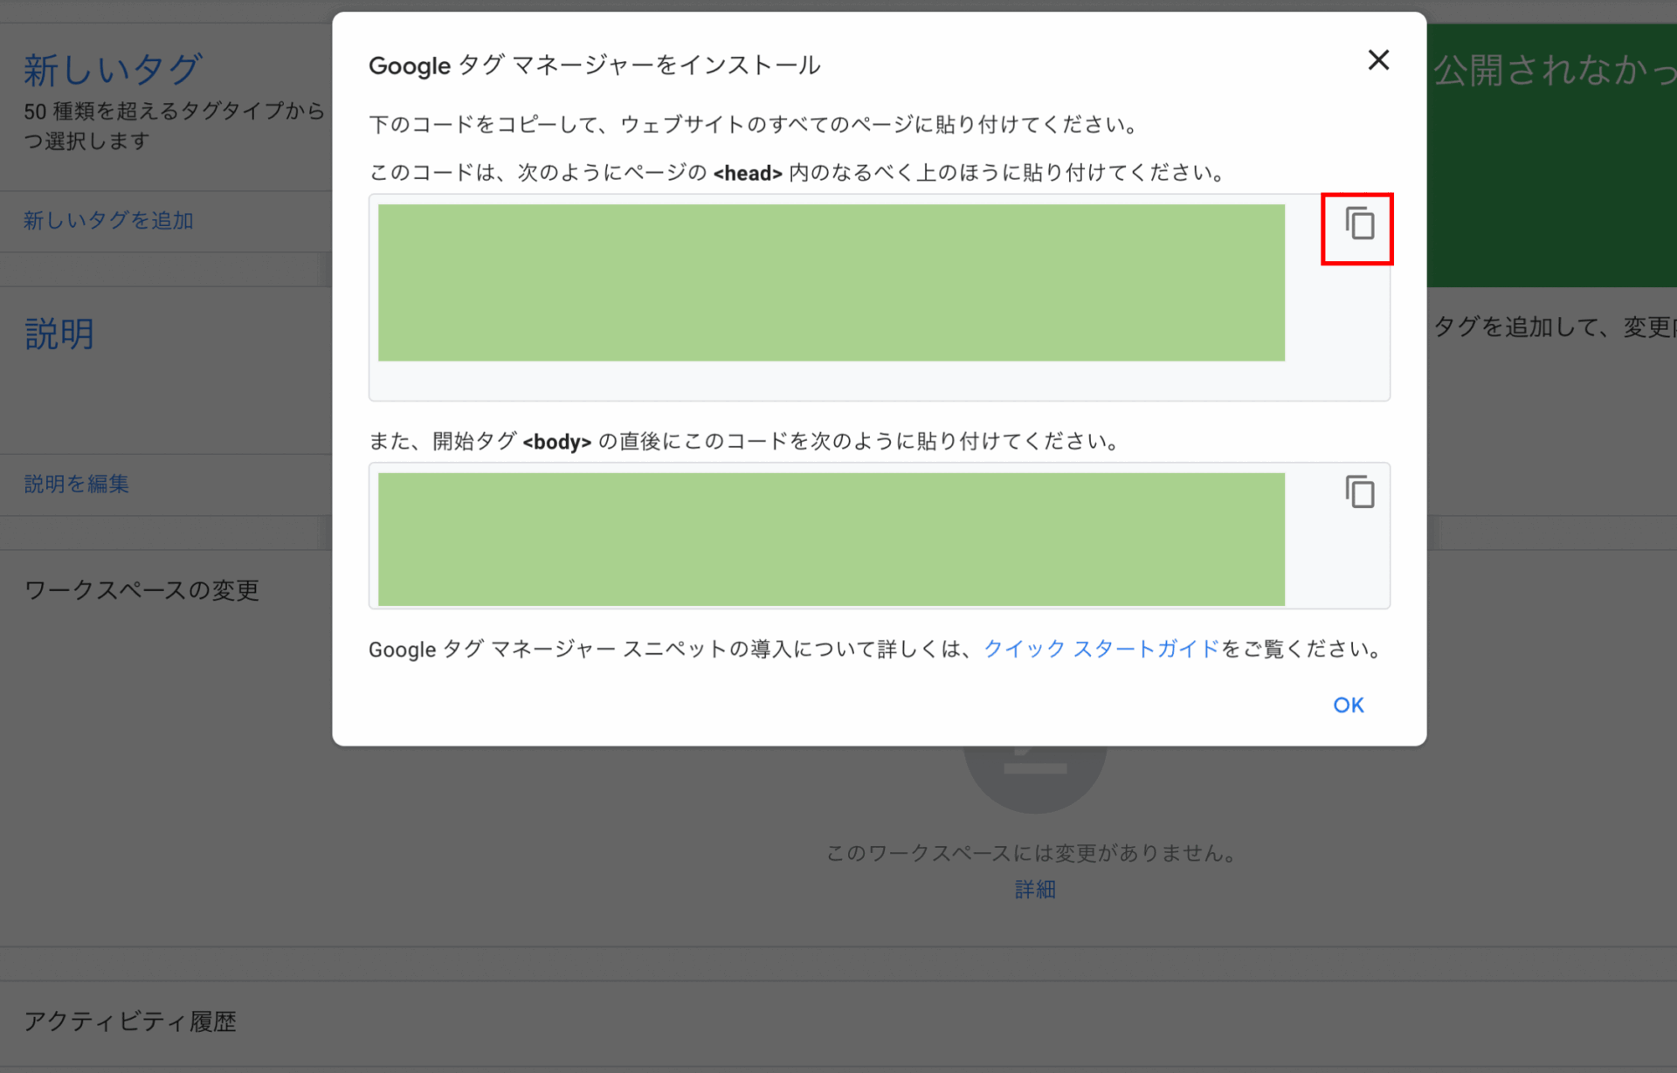Open 新しいタグを追加 link in background
The height and width of the screenshot is (1073, 1677).
tap(108, 220)
